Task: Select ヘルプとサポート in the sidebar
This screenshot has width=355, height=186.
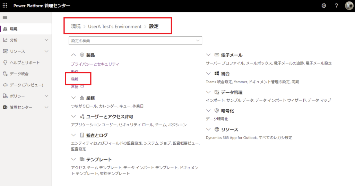Action: [26, 62]
